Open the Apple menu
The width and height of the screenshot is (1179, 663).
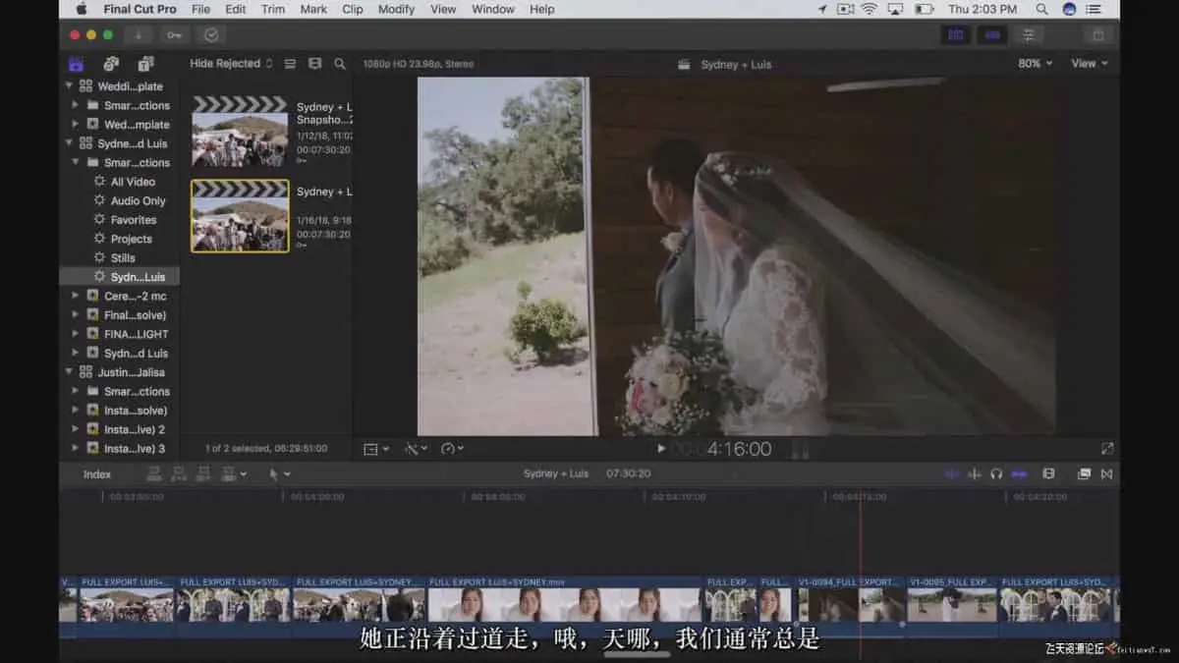click(82, 9)
